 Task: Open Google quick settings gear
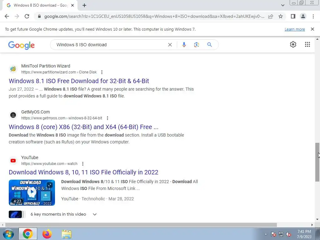click(293, 44)
